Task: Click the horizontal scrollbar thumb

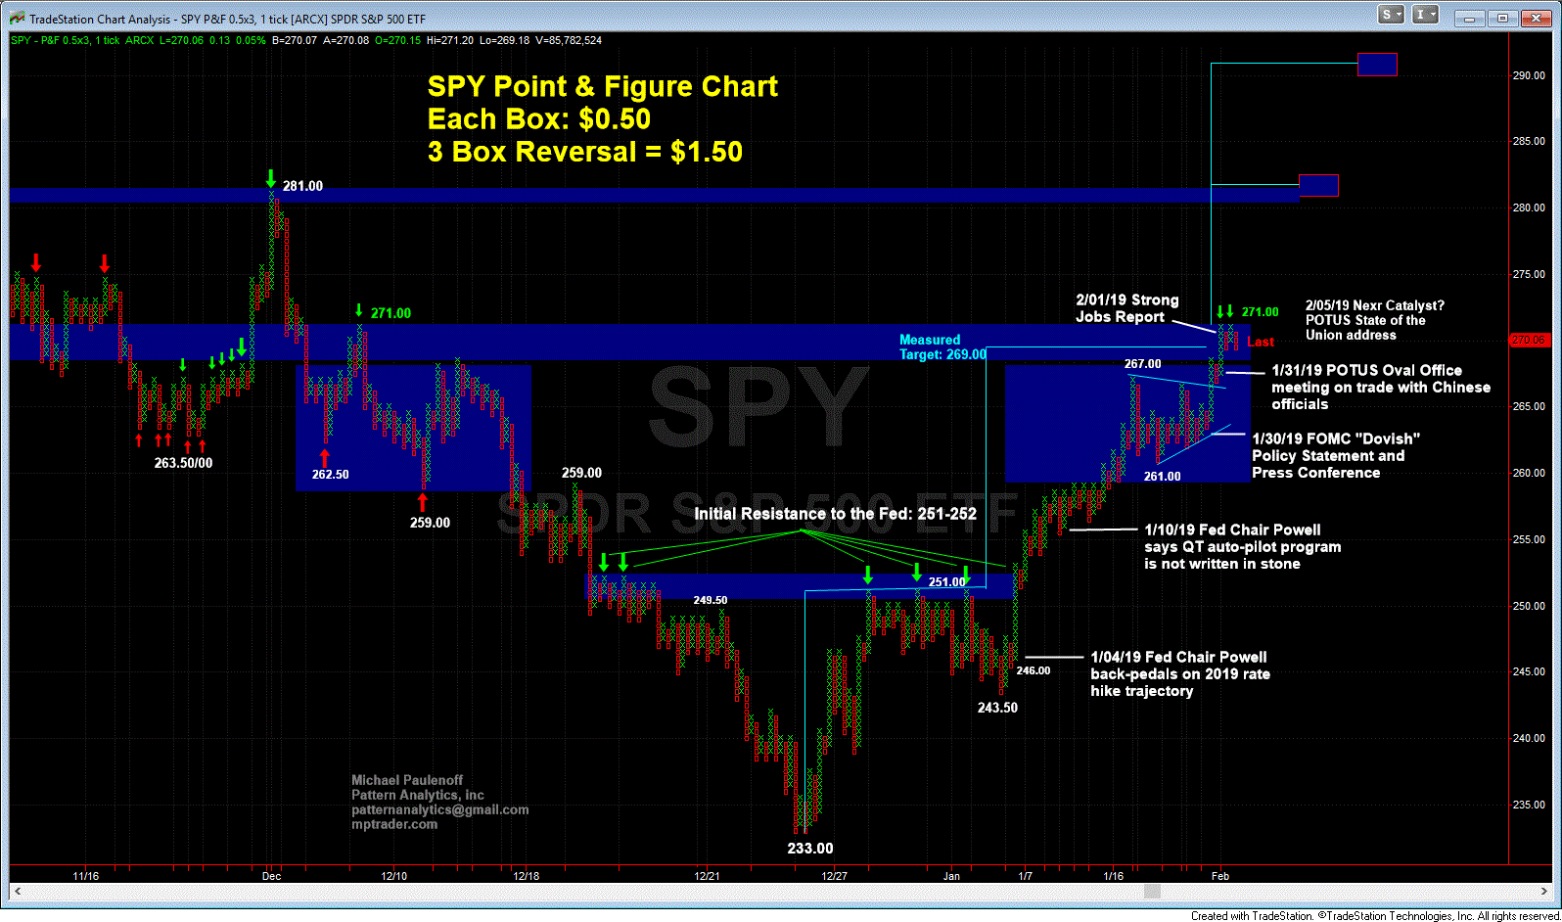Action: 1153,892
